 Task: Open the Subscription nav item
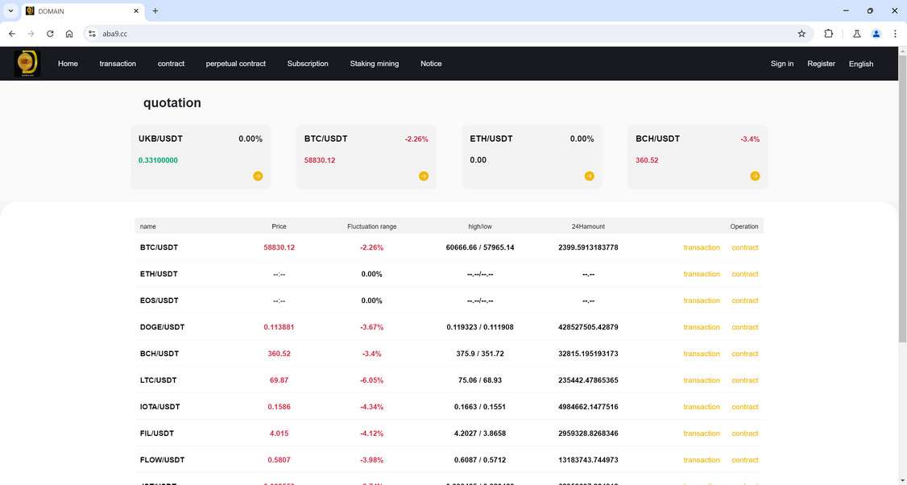coord(308,64)
